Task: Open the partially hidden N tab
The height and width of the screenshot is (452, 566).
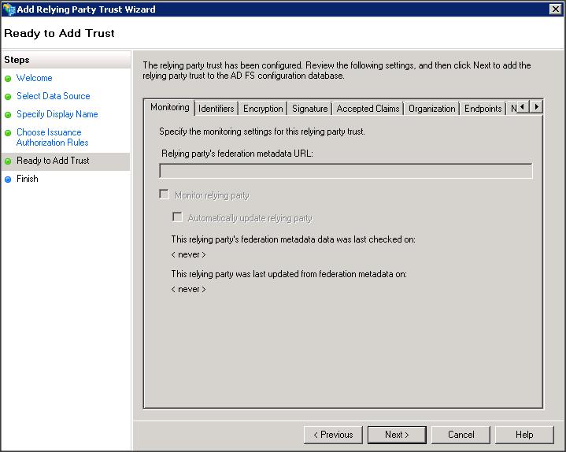Action: [513, 109]
